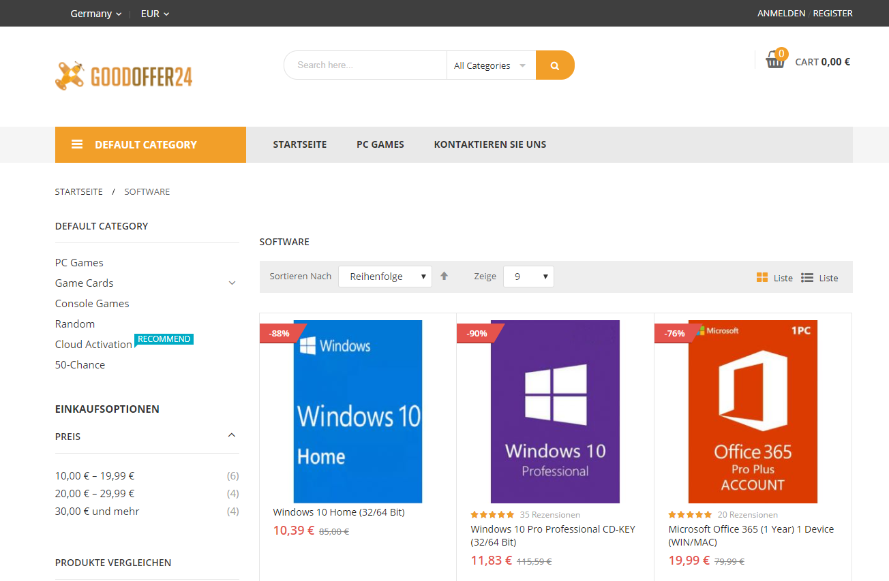The height and width of the screenshot is (581, 889).
Task: Open the Reihenfolge sort dropdown
Action: click(x=385, y=277)
